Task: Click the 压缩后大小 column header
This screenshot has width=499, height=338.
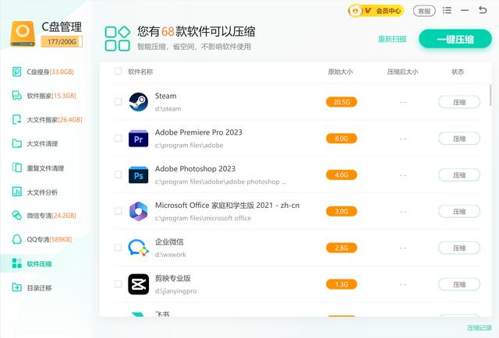Action: click(402, 72)
